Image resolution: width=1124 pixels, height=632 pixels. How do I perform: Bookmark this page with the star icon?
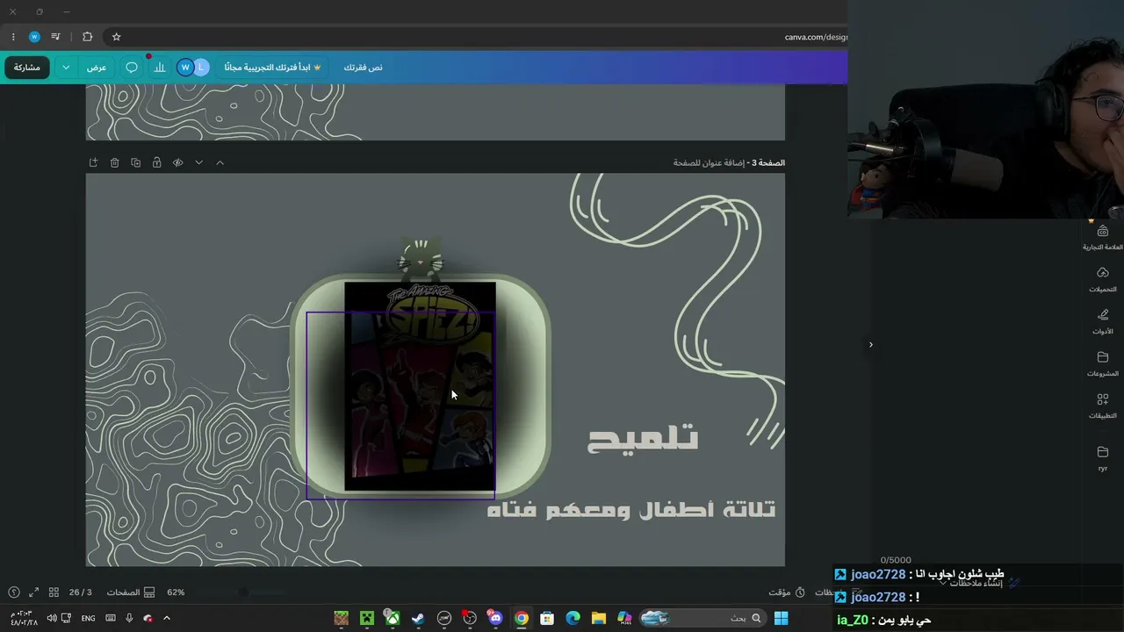coord(116,37)
